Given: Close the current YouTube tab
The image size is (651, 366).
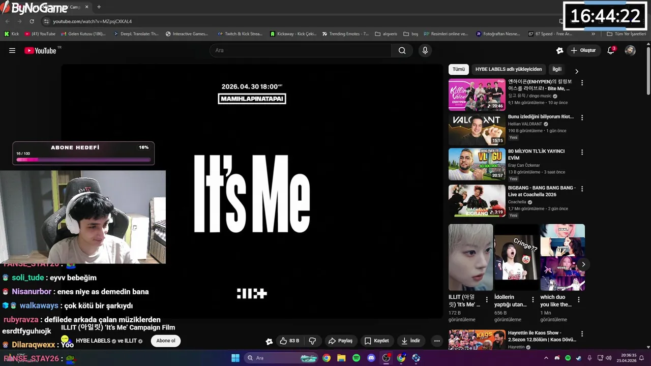Looking at the screenshot, I should pyautogui.click(x=87, y=7).
